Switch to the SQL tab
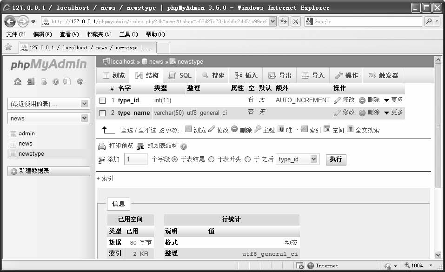Viewport: 445px width, 272px height. [180, 75]
